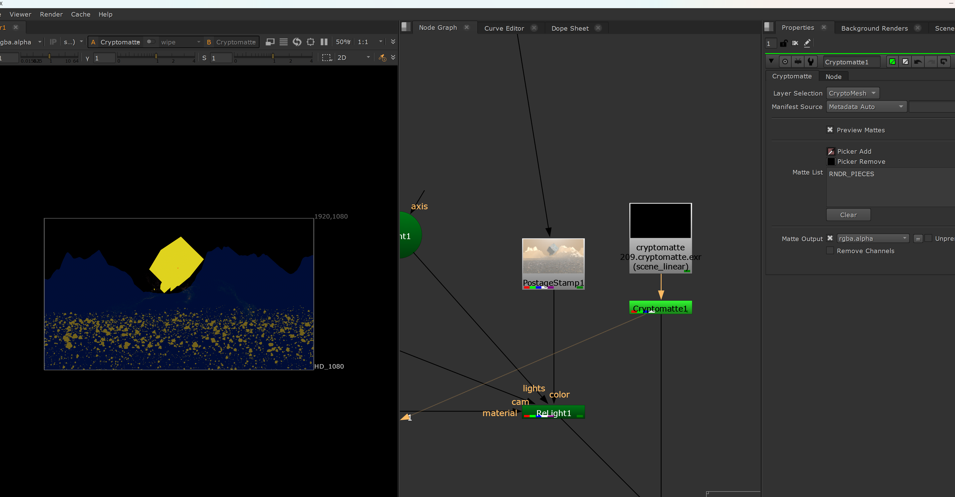The height and width of the screenshot is (497, 955).
Task: Toggle the Matte Output enable checkbox
Action: [830, 238]
